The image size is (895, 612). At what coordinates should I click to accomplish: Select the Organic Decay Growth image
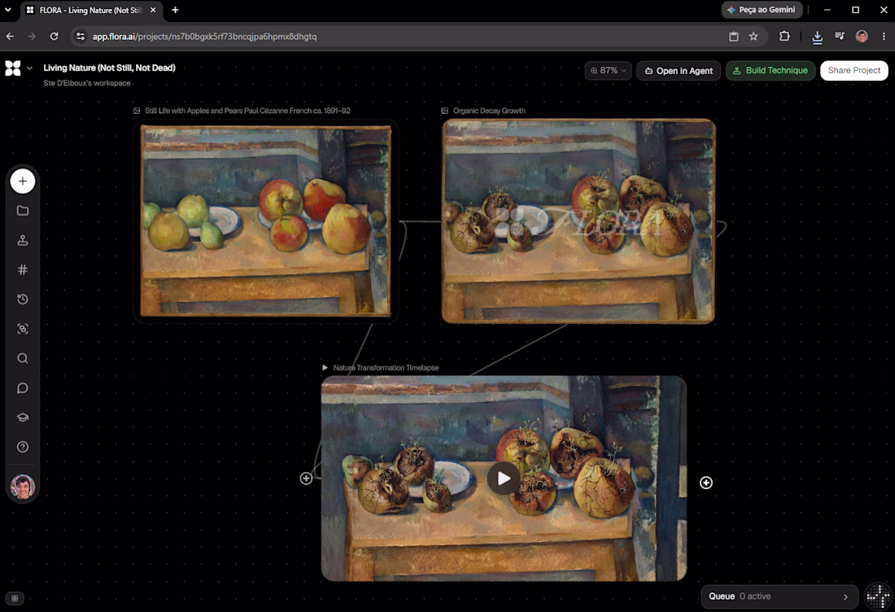tap(578, 221)
